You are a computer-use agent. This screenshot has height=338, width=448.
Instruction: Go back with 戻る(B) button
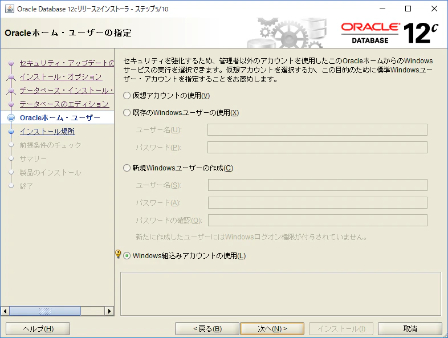point(207,328)
